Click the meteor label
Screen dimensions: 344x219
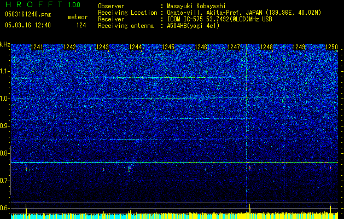[78, 17]
